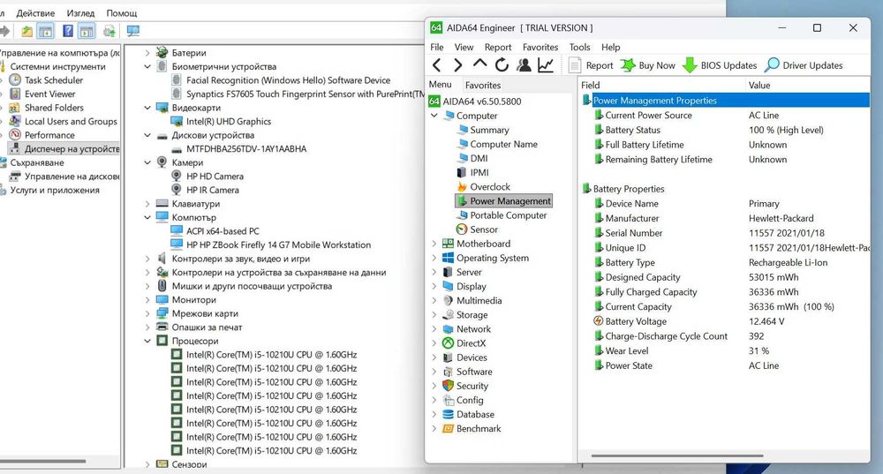Collapse the Computer tree node in AIDA64
883x474 pixels.
pos(434,116)
